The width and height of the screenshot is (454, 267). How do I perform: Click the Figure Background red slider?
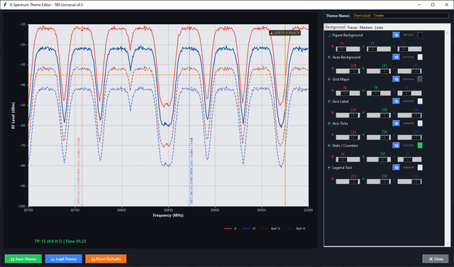point(348,49)
